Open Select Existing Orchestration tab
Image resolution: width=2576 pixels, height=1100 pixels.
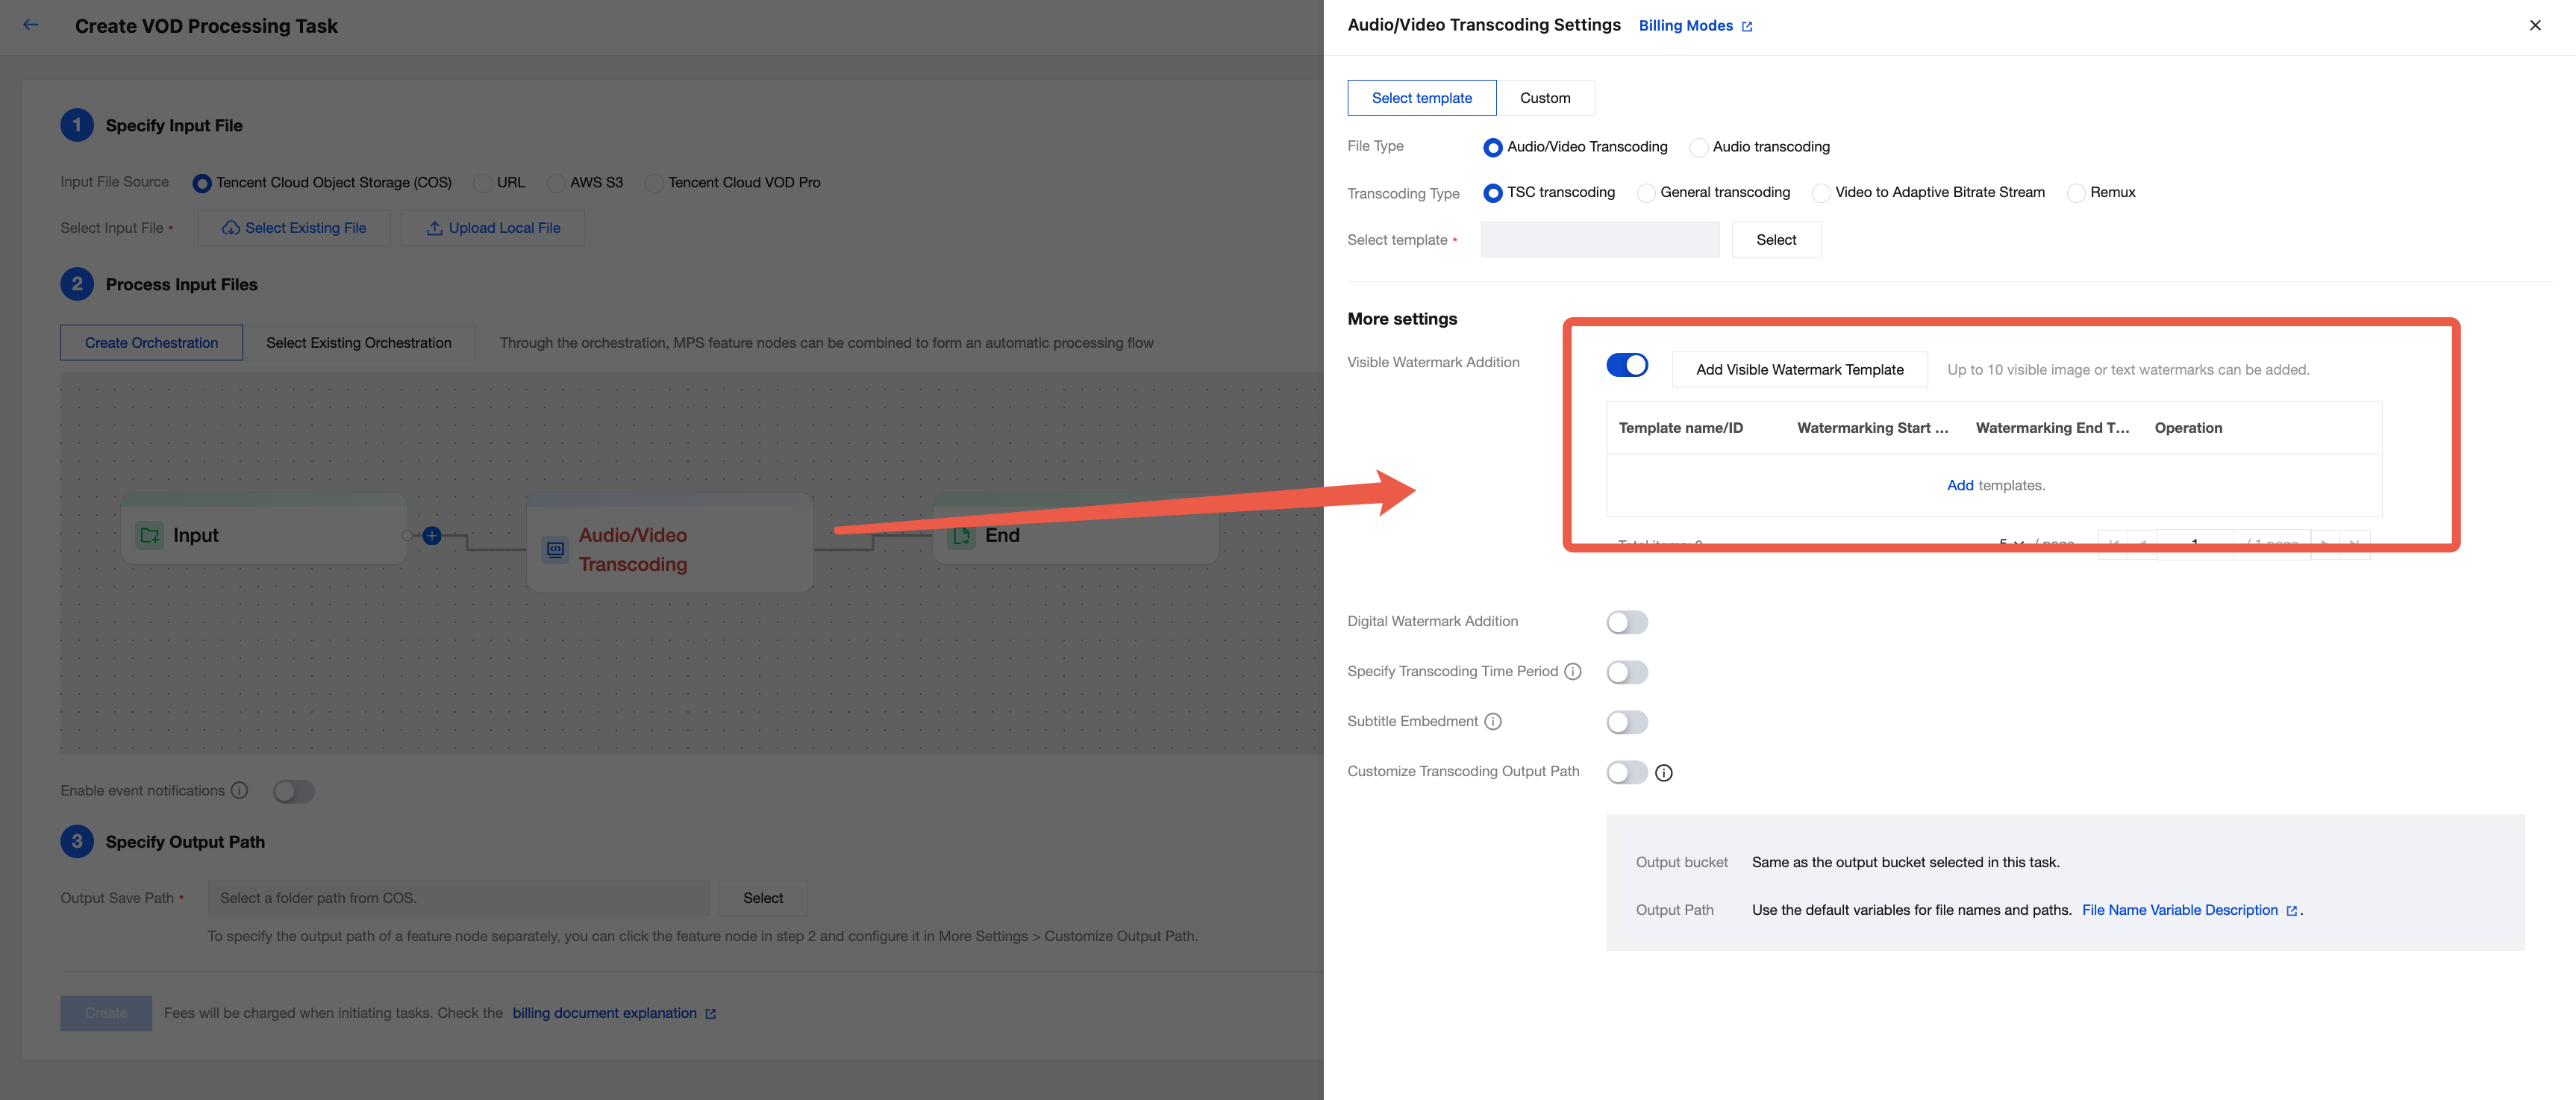358,342
